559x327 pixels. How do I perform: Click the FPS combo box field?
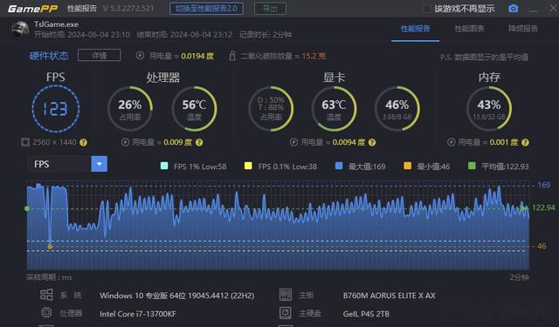tap(67, 164)
